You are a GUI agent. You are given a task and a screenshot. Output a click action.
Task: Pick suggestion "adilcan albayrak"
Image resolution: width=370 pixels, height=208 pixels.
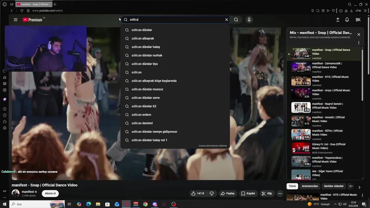tap(175, 38)
